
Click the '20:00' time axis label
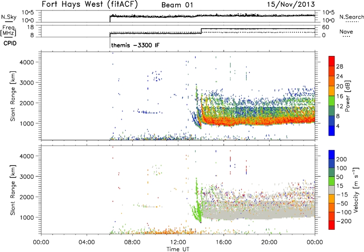(x=269, y=242)
